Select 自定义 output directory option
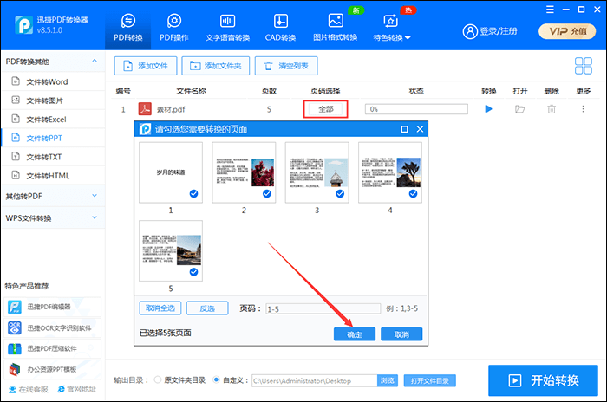 point(217,380)
